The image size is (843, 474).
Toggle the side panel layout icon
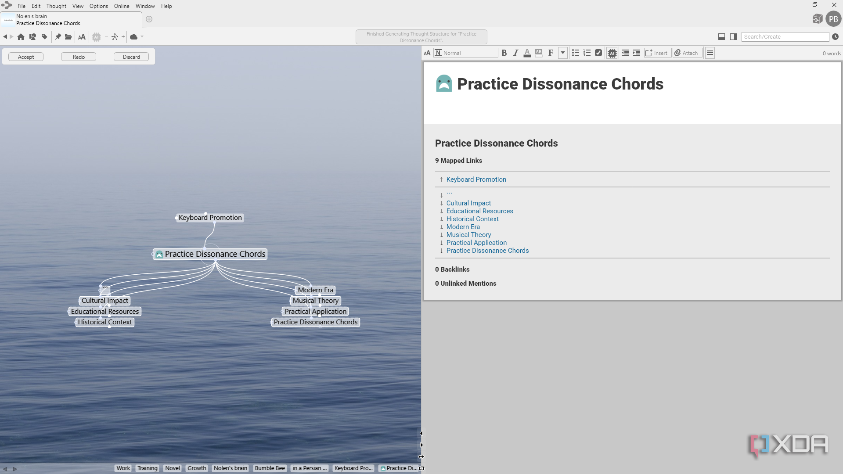point(733,37)
